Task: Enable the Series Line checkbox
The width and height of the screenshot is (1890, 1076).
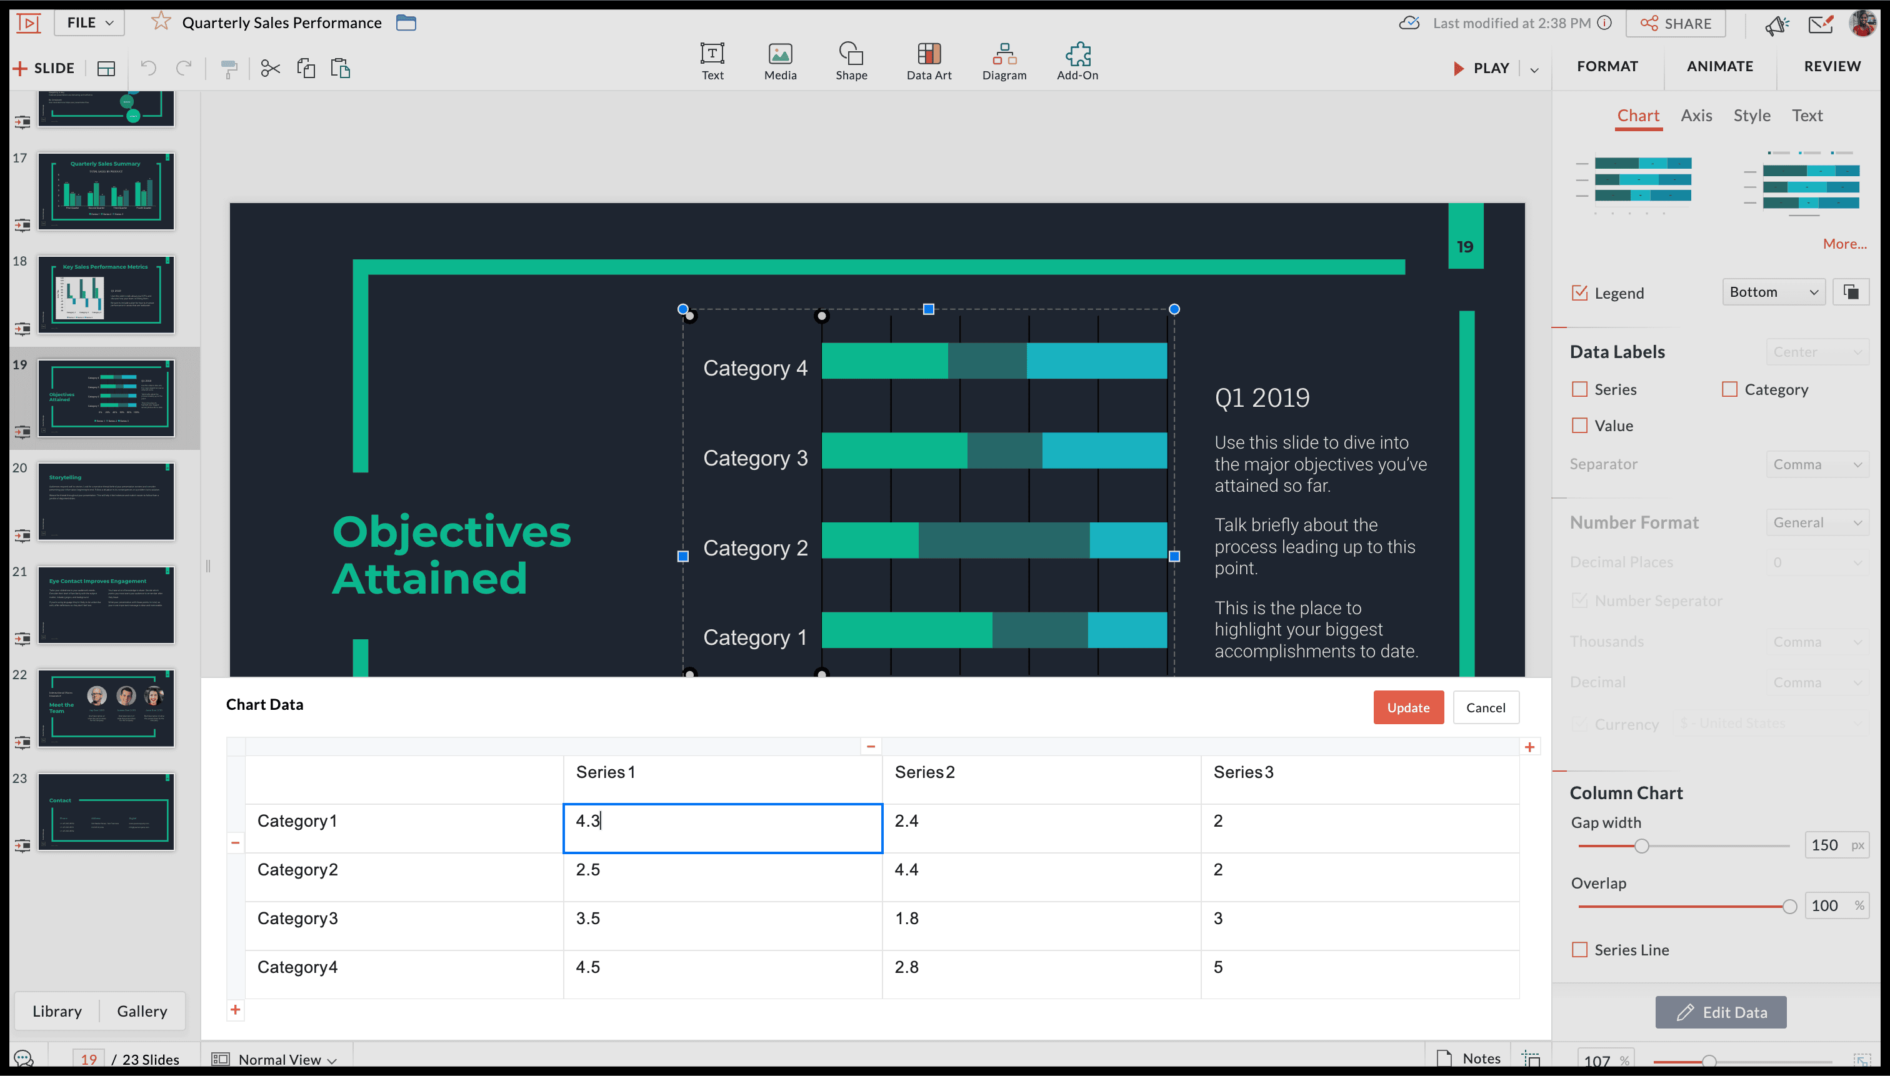Action: coord(1579,950)
